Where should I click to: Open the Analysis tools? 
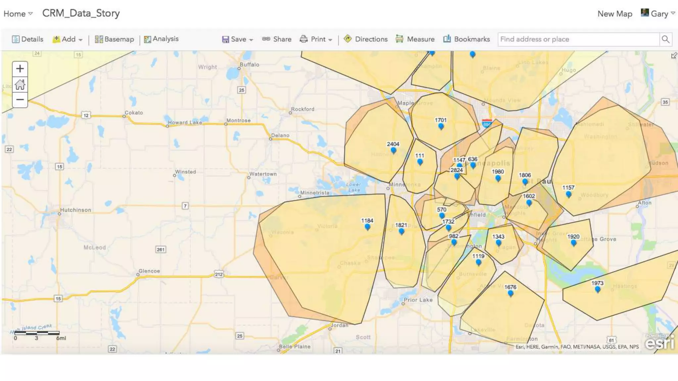[161, 39]
